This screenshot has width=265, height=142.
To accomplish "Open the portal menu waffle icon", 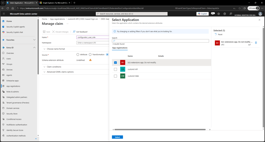I will 4,14.
